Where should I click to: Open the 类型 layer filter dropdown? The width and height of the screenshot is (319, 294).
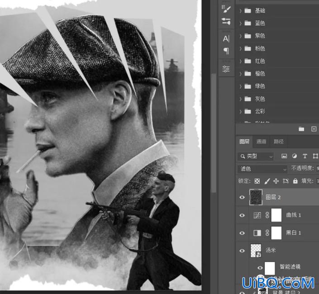point(255,156)
